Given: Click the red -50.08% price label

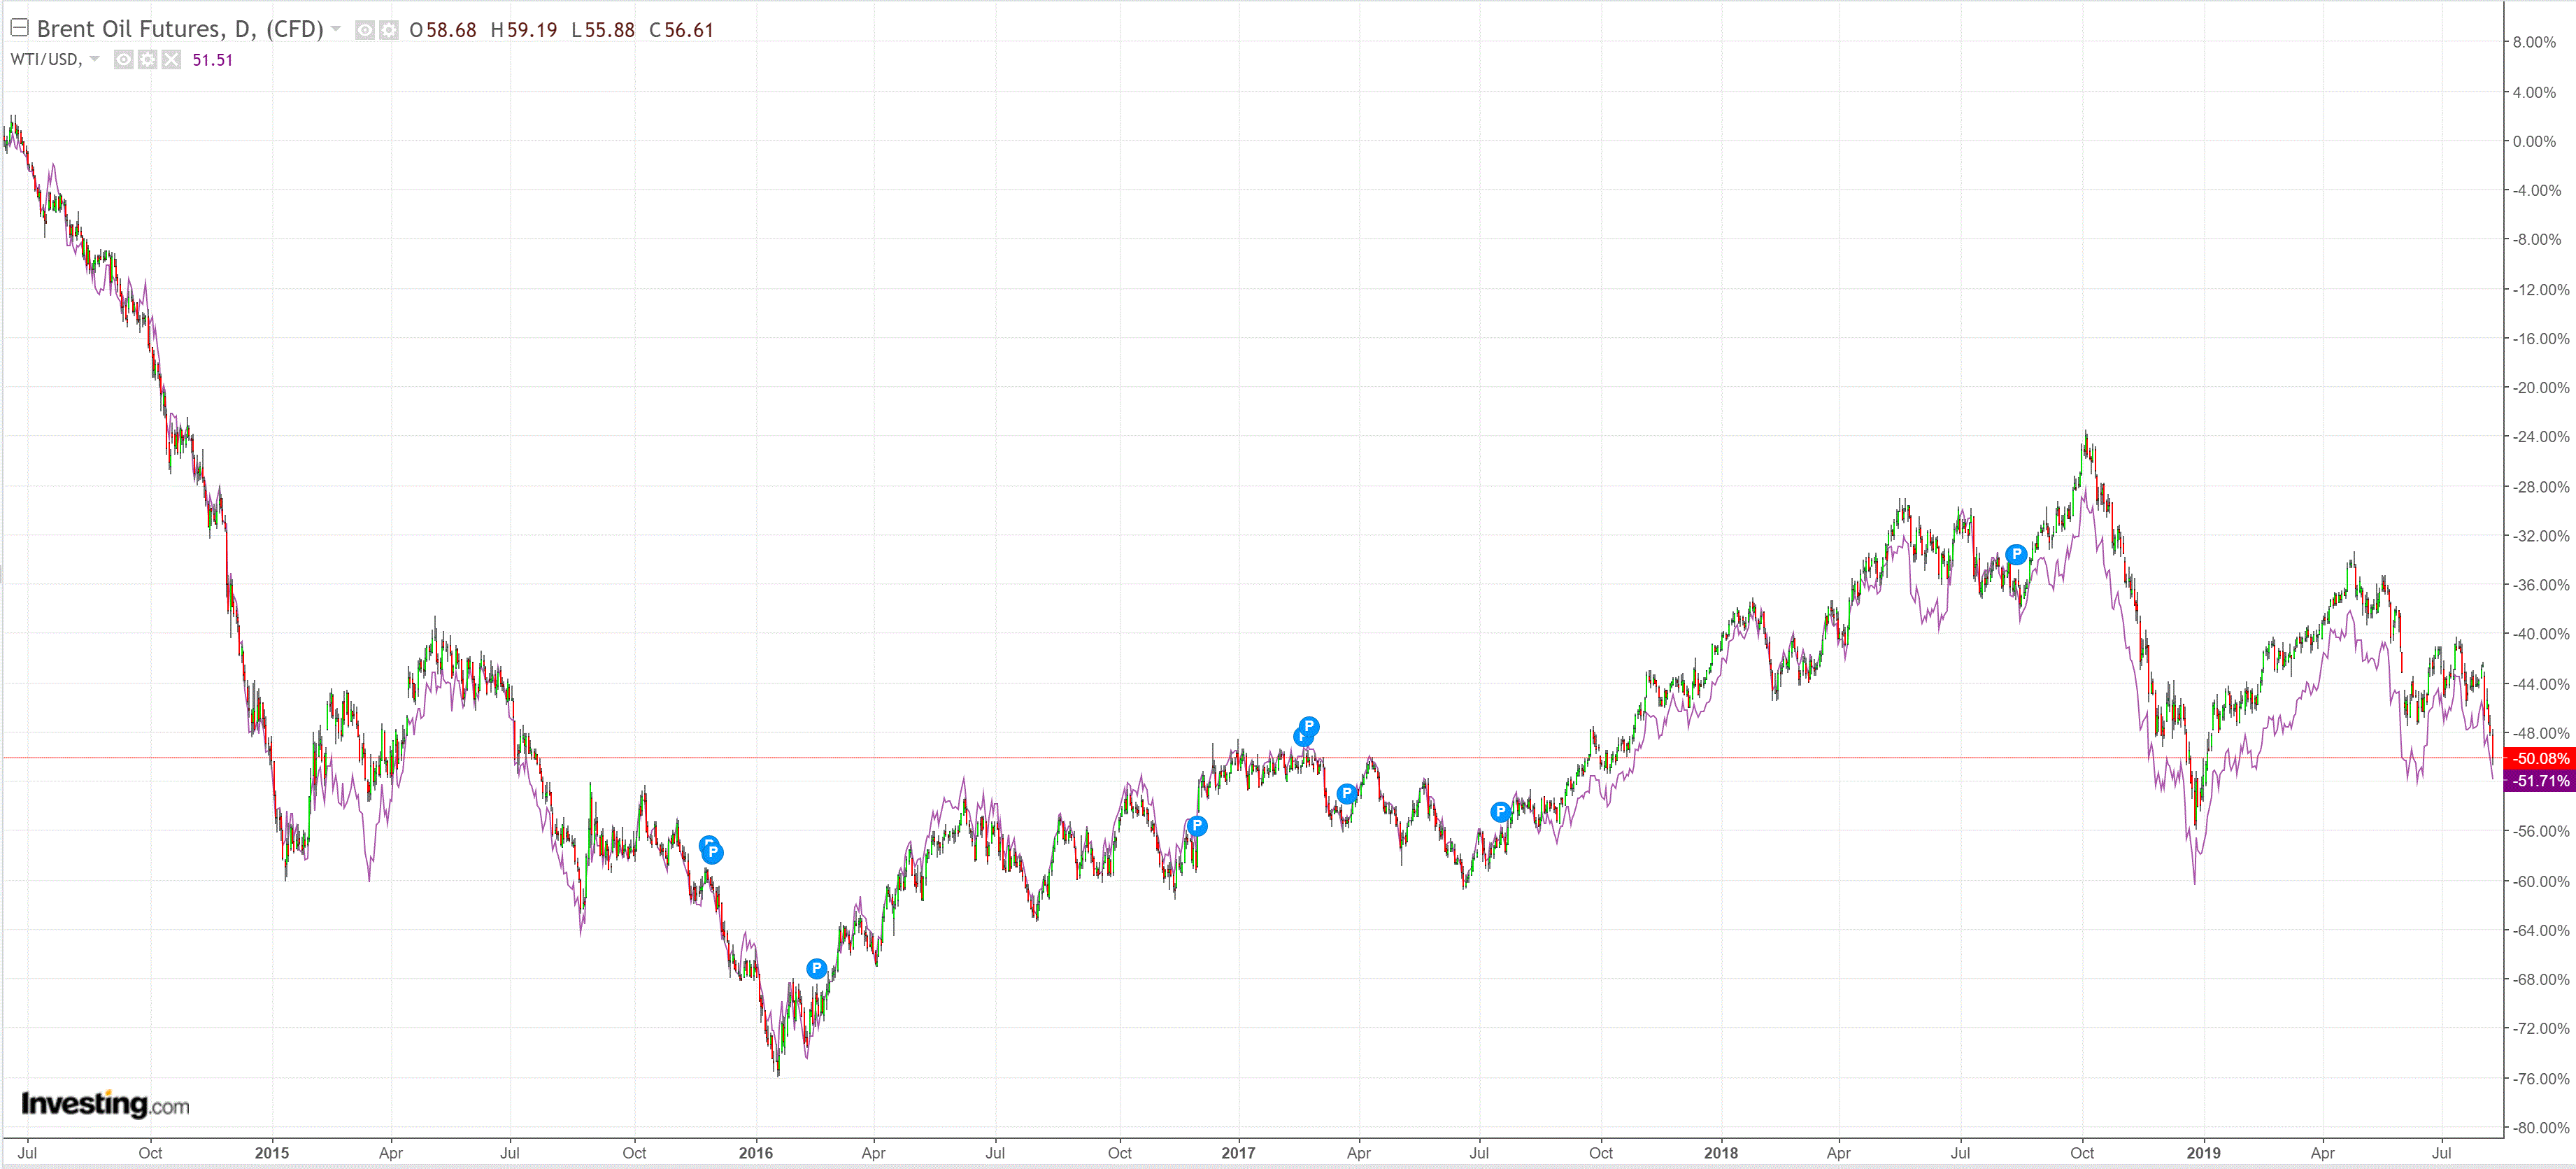Looking at the screenshot, I should point(2540,758).
